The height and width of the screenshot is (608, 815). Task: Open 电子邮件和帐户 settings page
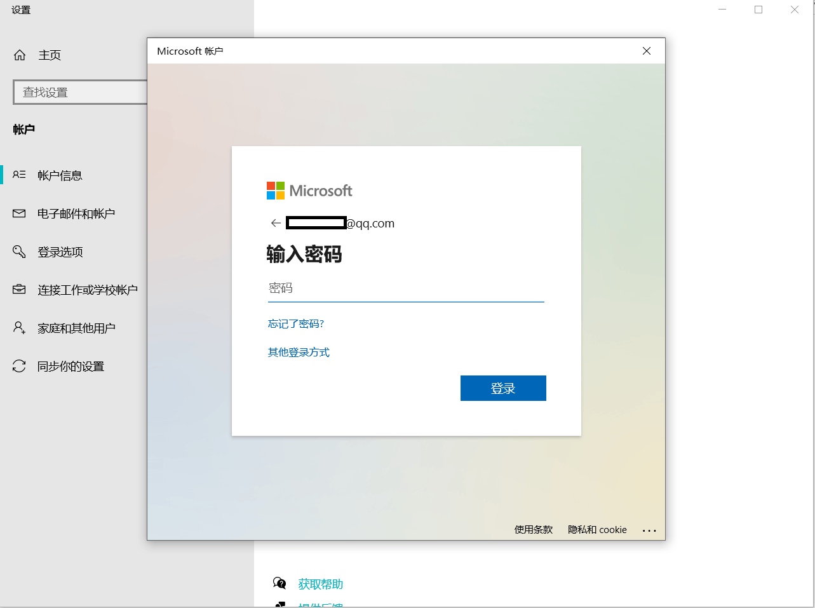(x=76, y=213)
